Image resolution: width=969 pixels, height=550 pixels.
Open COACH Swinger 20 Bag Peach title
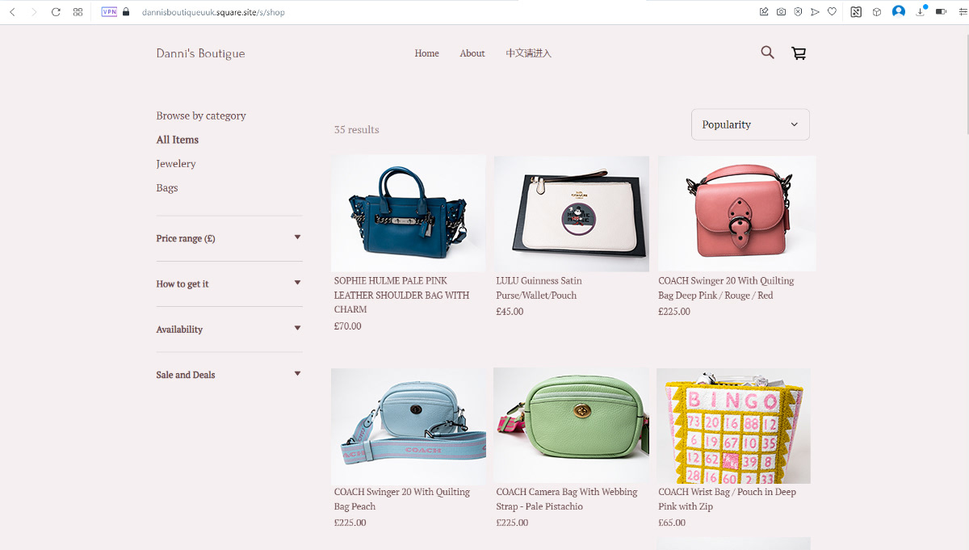coord(402,499)
